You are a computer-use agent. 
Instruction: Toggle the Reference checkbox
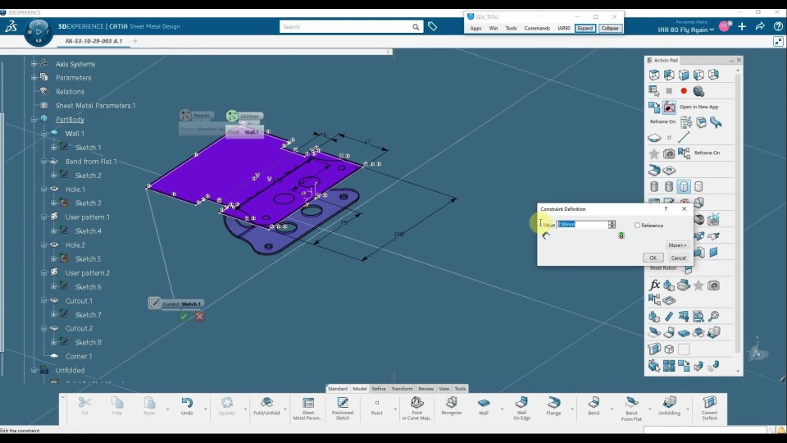coord(638,226)
